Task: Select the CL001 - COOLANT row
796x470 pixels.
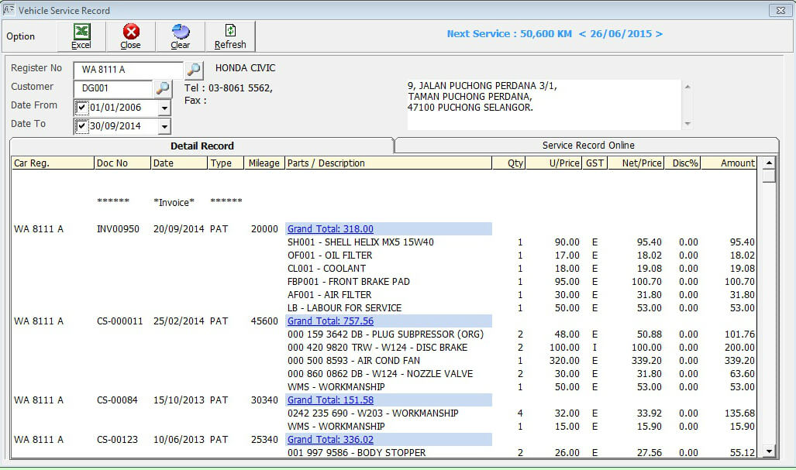Action: (x=384, y=269)
